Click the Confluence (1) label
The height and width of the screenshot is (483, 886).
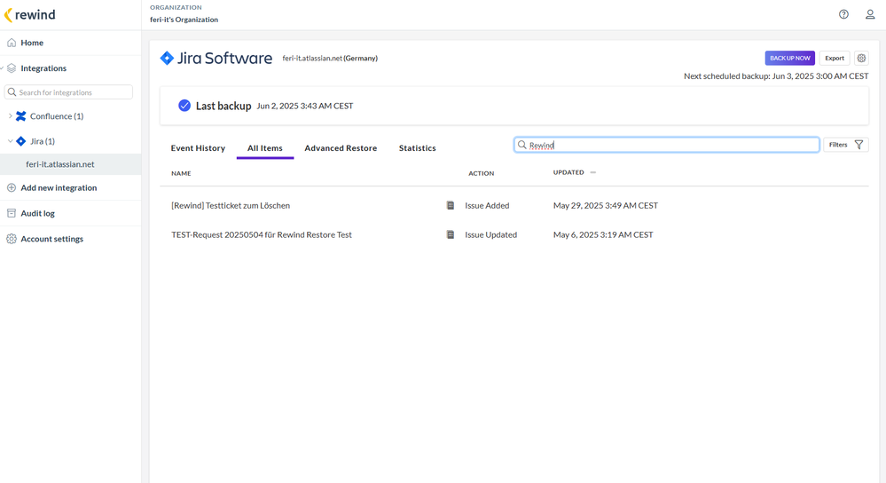pos(57,116)
